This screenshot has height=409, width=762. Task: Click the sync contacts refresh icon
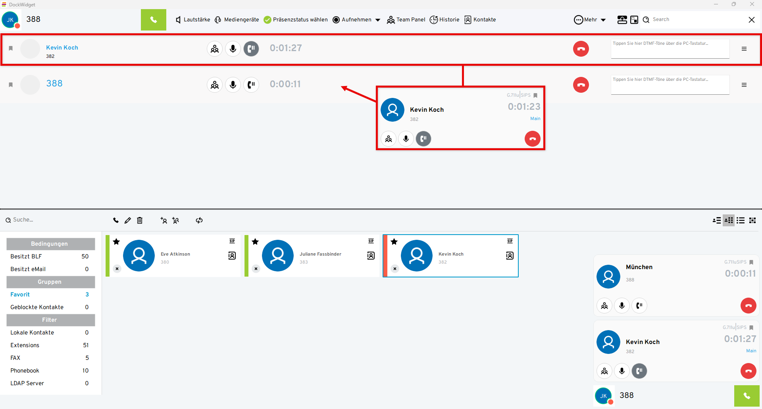199,220
